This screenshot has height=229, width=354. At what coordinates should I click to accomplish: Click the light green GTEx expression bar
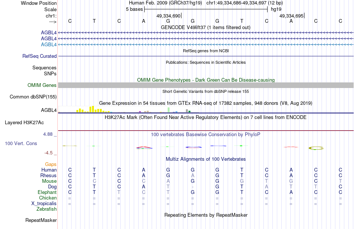[x=169, y=110]
